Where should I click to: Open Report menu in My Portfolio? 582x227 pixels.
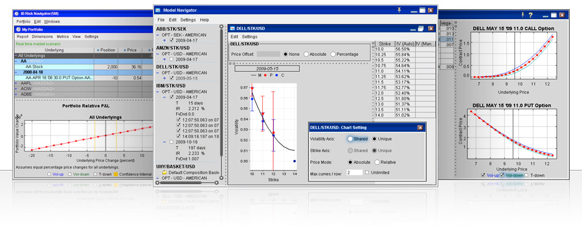(23, 37)
